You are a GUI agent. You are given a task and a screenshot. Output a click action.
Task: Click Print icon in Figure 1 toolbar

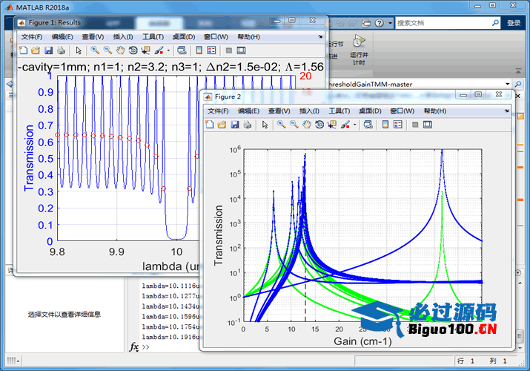click(61, 50)
